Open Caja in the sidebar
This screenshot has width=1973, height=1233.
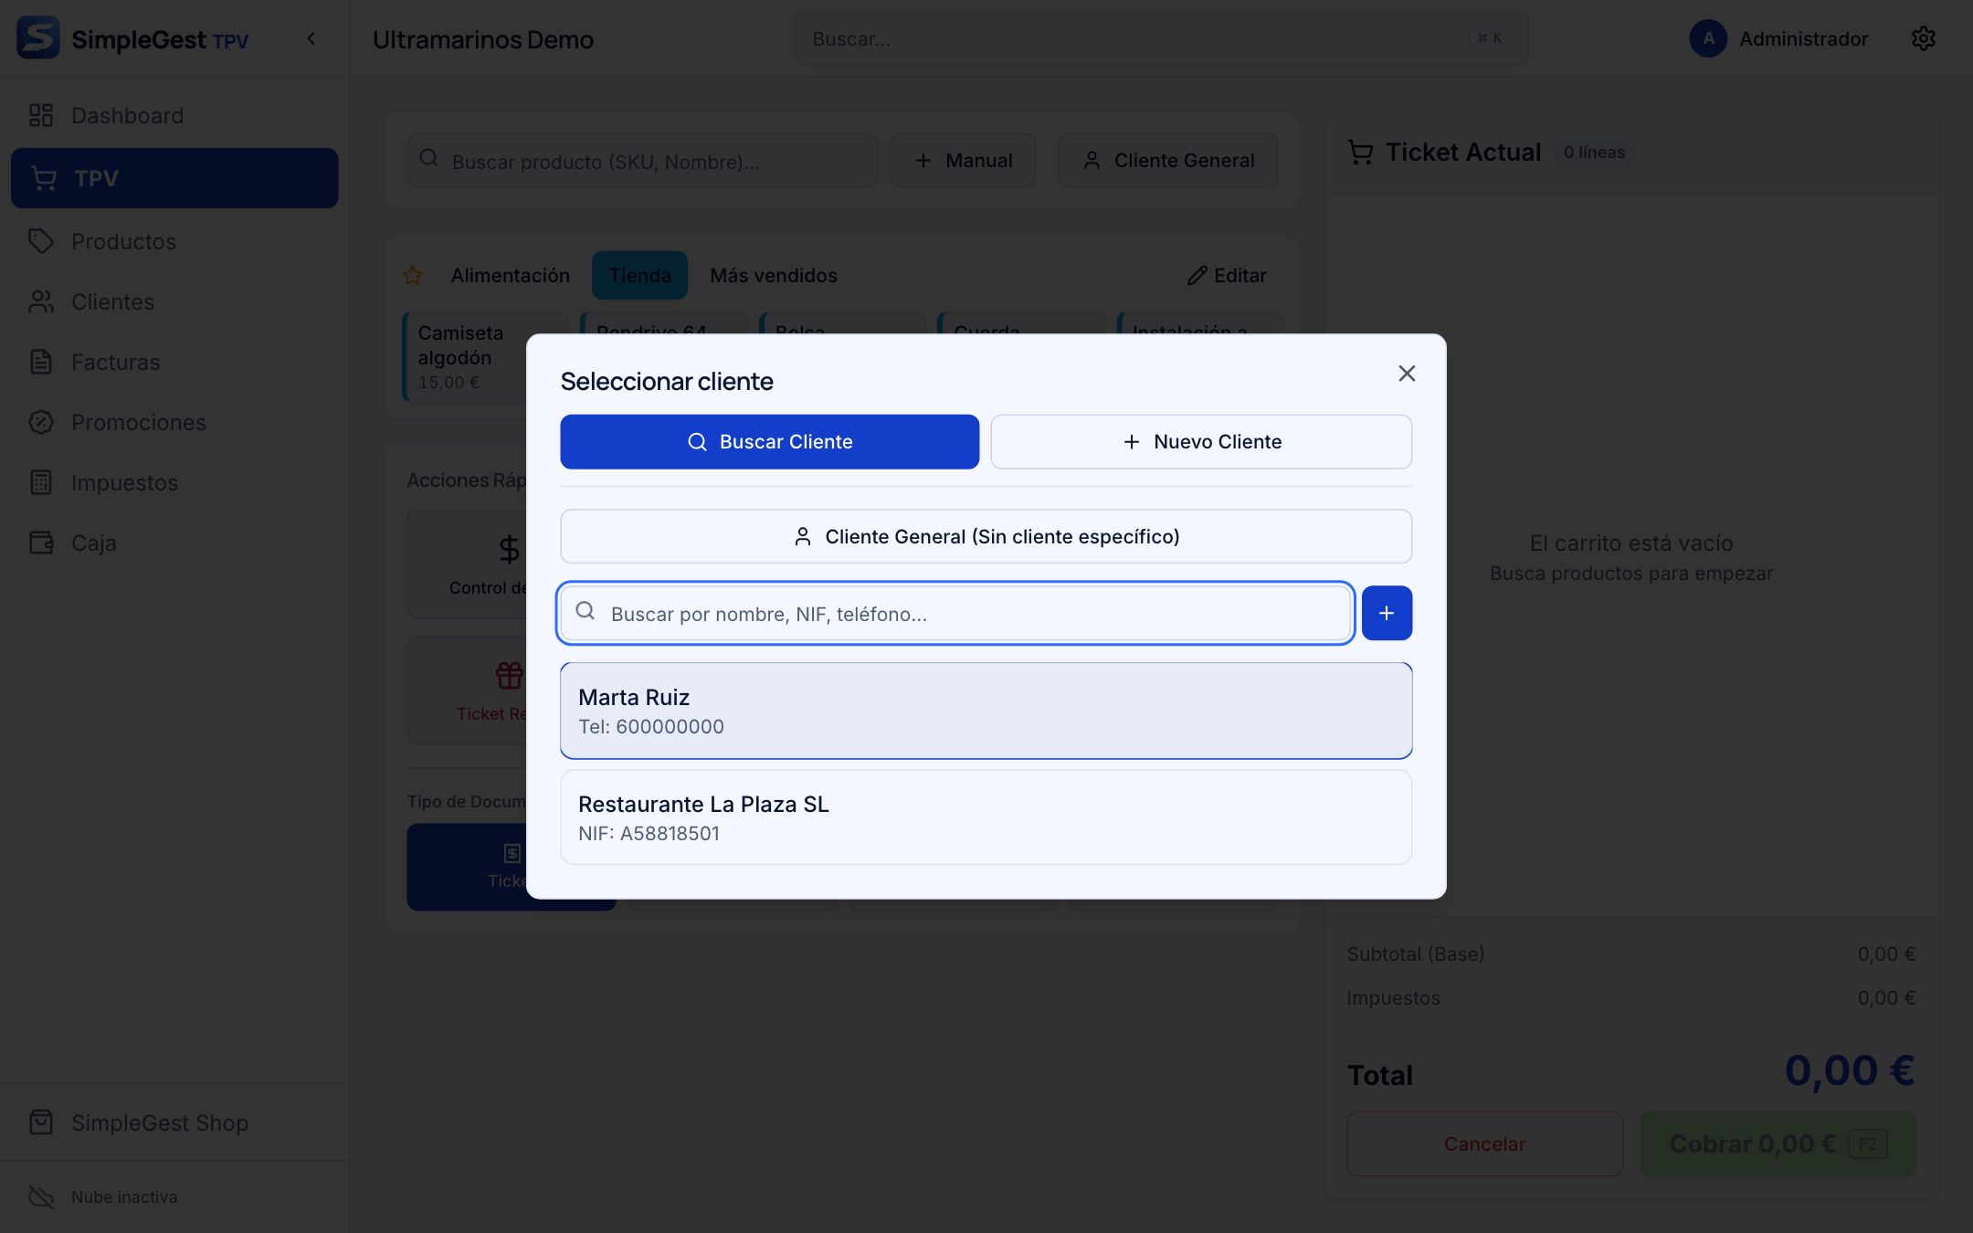click(x=174, y=543)
